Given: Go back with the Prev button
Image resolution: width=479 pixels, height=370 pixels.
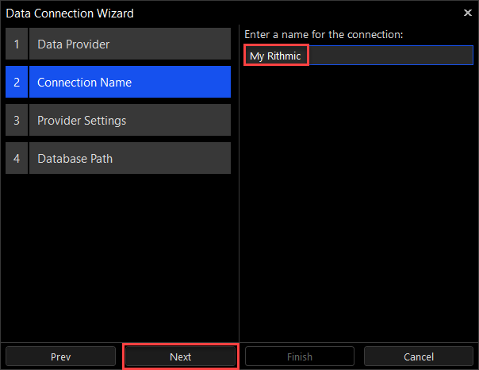Looking at the screenshot, I should point(61,357).
